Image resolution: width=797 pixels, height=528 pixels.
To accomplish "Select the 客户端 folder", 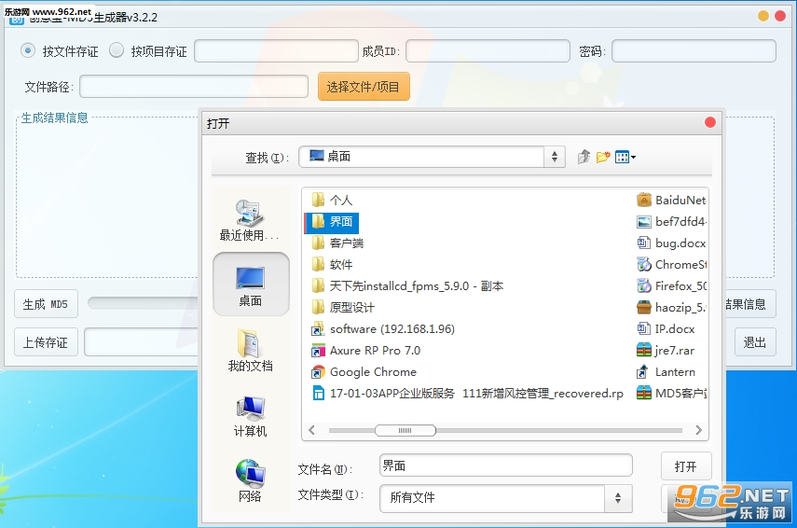I will (337, 243).
